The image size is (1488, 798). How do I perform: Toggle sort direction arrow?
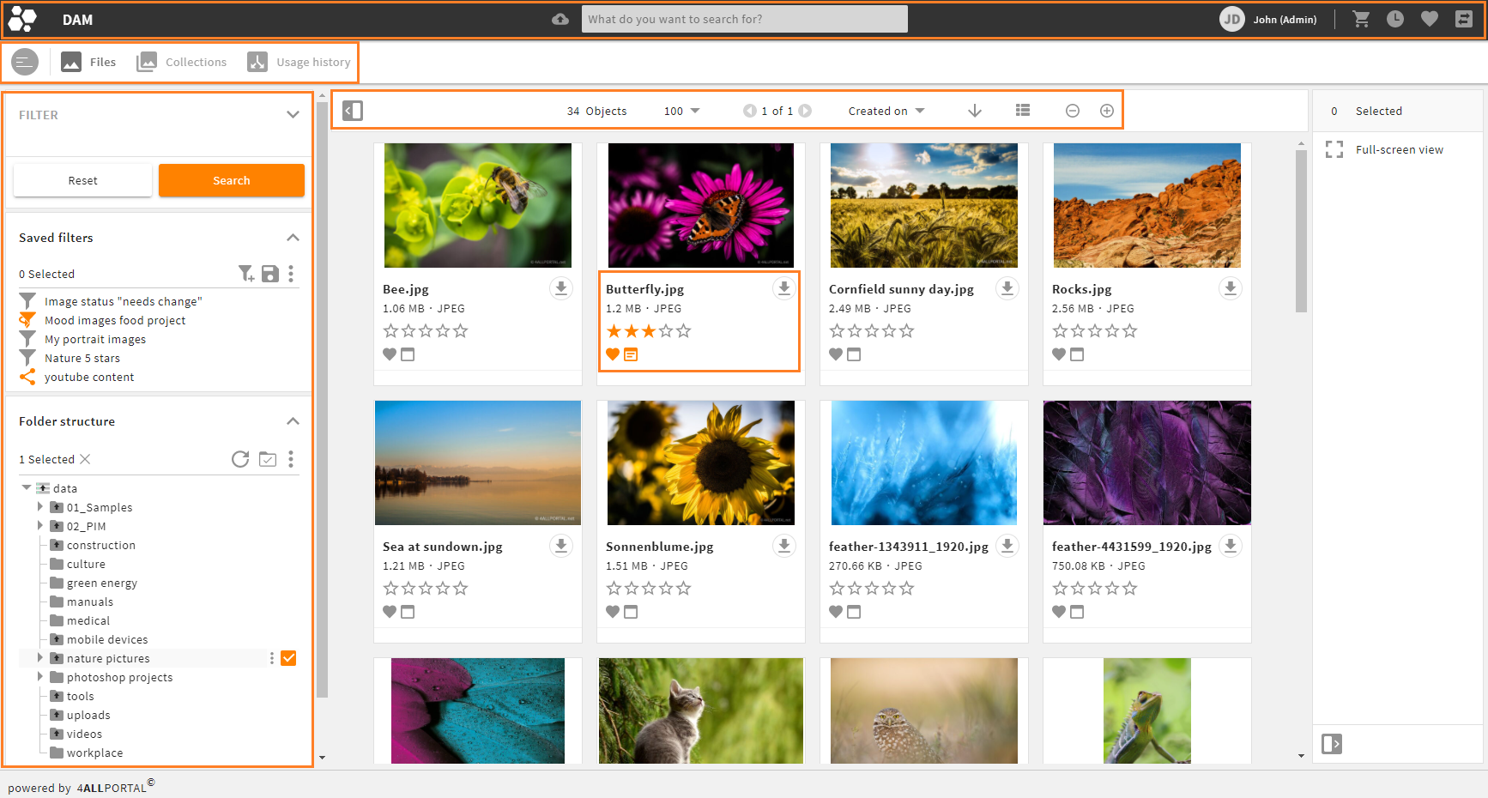point(975,111)
